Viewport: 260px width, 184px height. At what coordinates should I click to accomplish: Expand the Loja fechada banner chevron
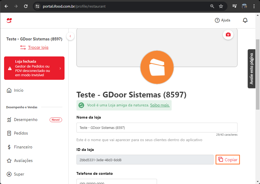coord(60,68)
